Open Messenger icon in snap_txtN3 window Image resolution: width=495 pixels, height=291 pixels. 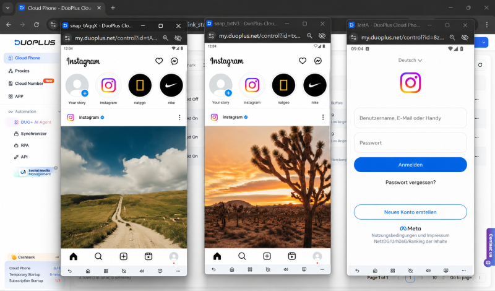pyautogui.click(x=318, y=61)
